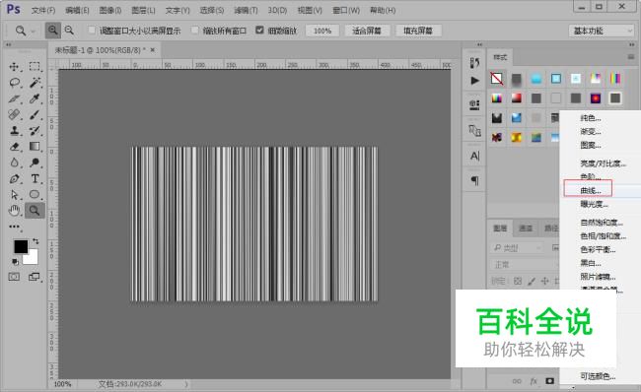Screen dimensions: 641x392
Task: Select the Eraser tool
Action: point(15,147)
